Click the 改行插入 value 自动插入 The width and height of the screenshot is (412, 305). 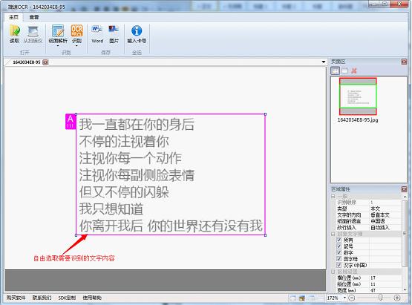point(380,228)
